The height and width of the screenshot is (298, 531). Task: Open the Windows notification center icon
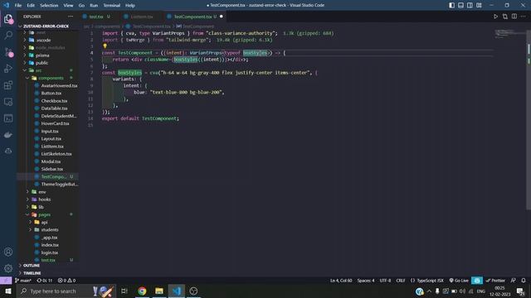point(520,291)
